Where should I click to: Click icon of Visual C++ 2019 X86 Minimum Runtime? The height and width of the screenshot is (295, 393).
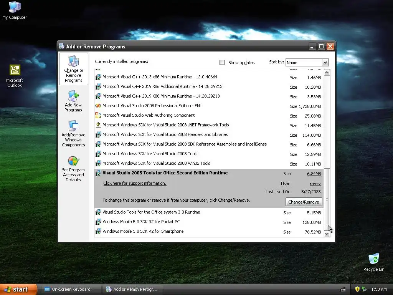coord(98,96)
